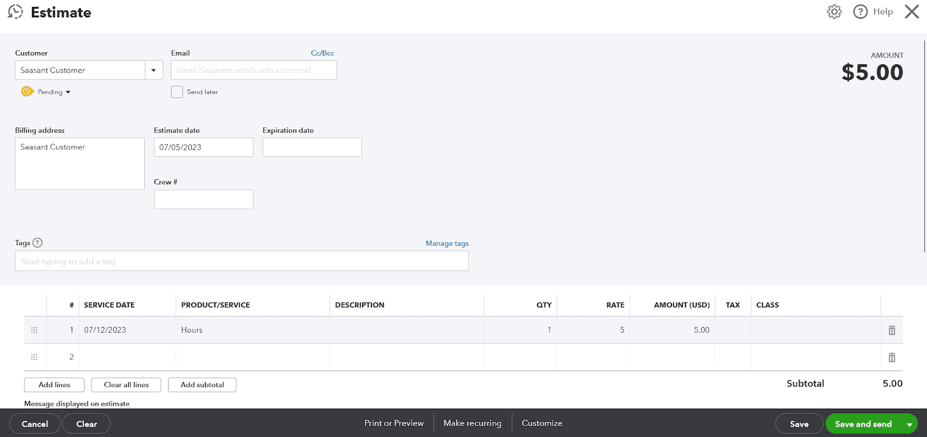This screenshot has height=437, width=927.
Task: Expand the Save and send options arrow
Action: coord(909,424)
